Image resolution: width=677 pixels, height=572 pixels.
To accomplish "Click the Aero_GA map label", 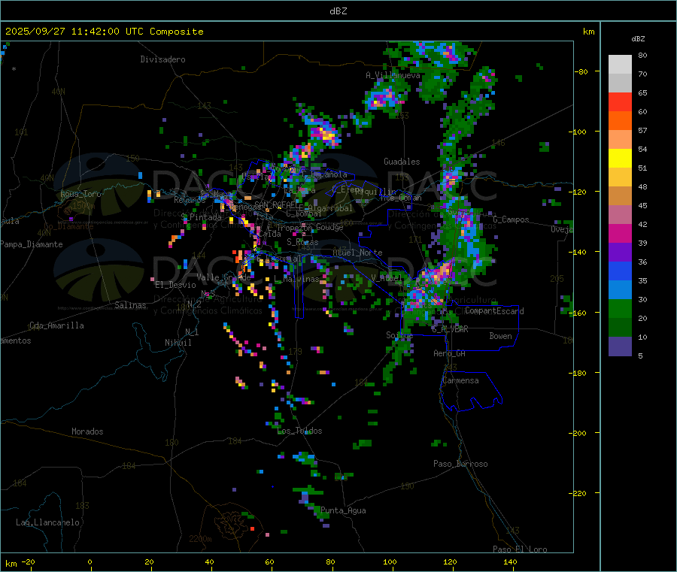I will [450, 353].
